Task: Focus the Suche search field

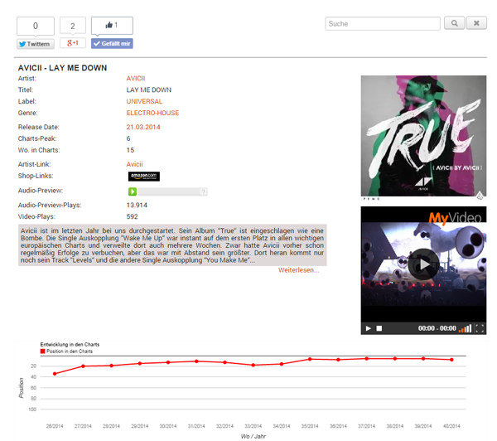Action: pyautogui.click(x=382, y=24)
